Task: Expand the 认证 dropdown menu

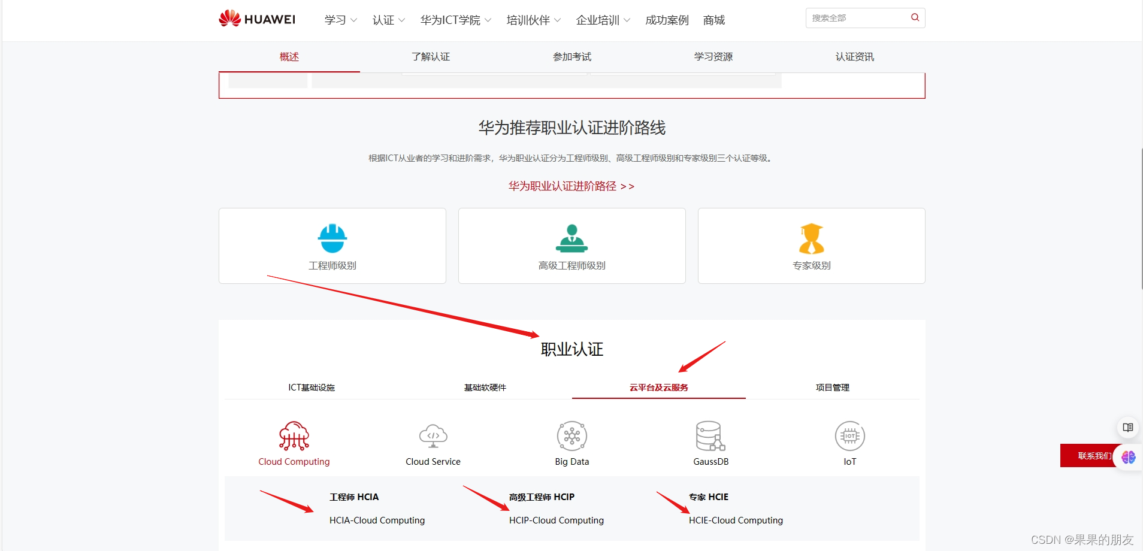Action: click(389, 20)
